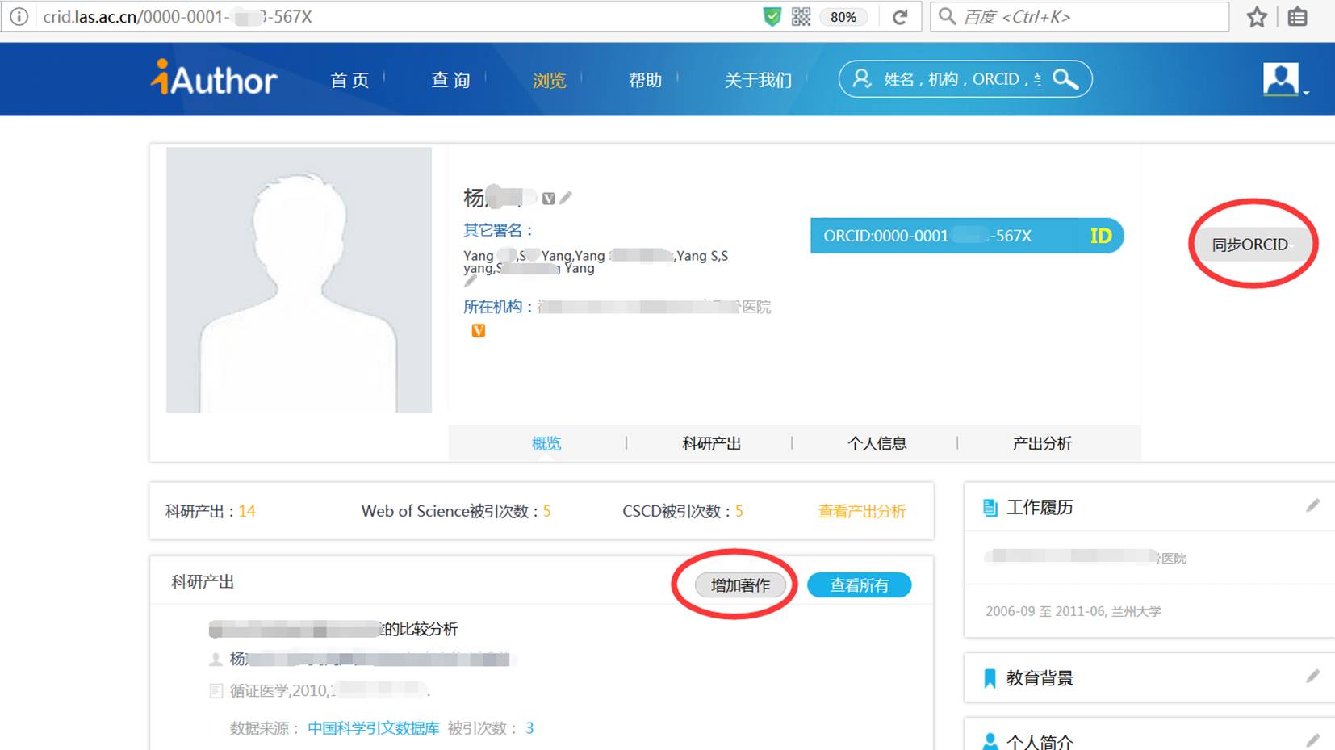Screen dimensions: 1335x750
Task: Edit 教育背景 with pencil icon
Action: 1313,677
